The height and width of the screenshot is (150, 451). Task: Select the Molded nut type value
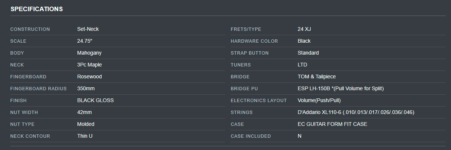pyautogui.click(x=86, y=124)
